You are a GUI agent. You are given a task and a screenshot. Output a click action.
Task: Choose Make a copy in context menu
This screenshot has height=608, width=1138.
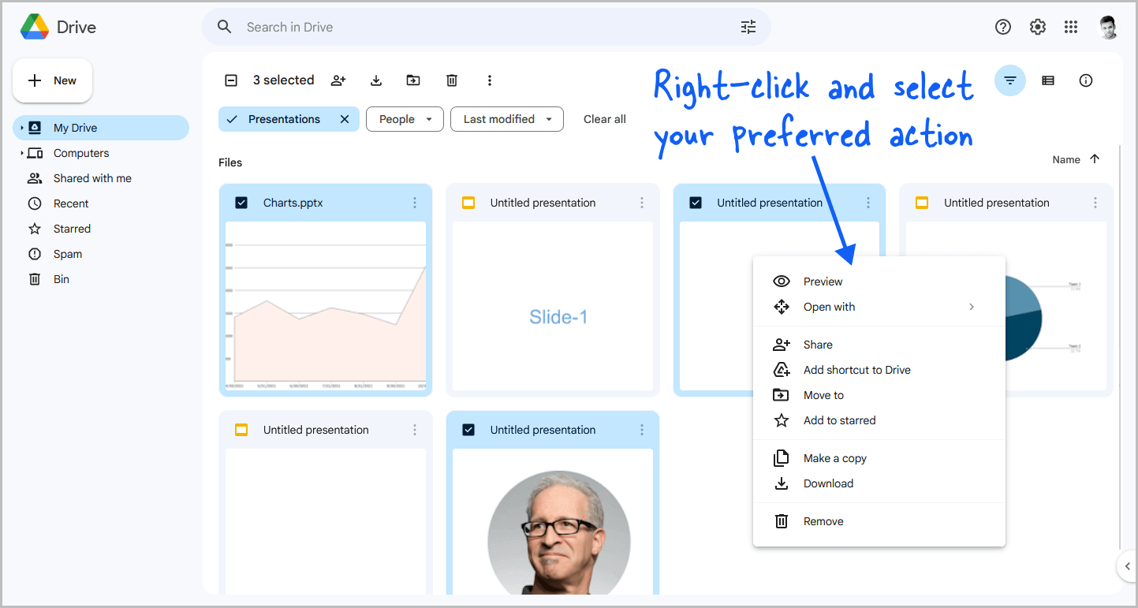pyautogui.click(x=834, y=458)
